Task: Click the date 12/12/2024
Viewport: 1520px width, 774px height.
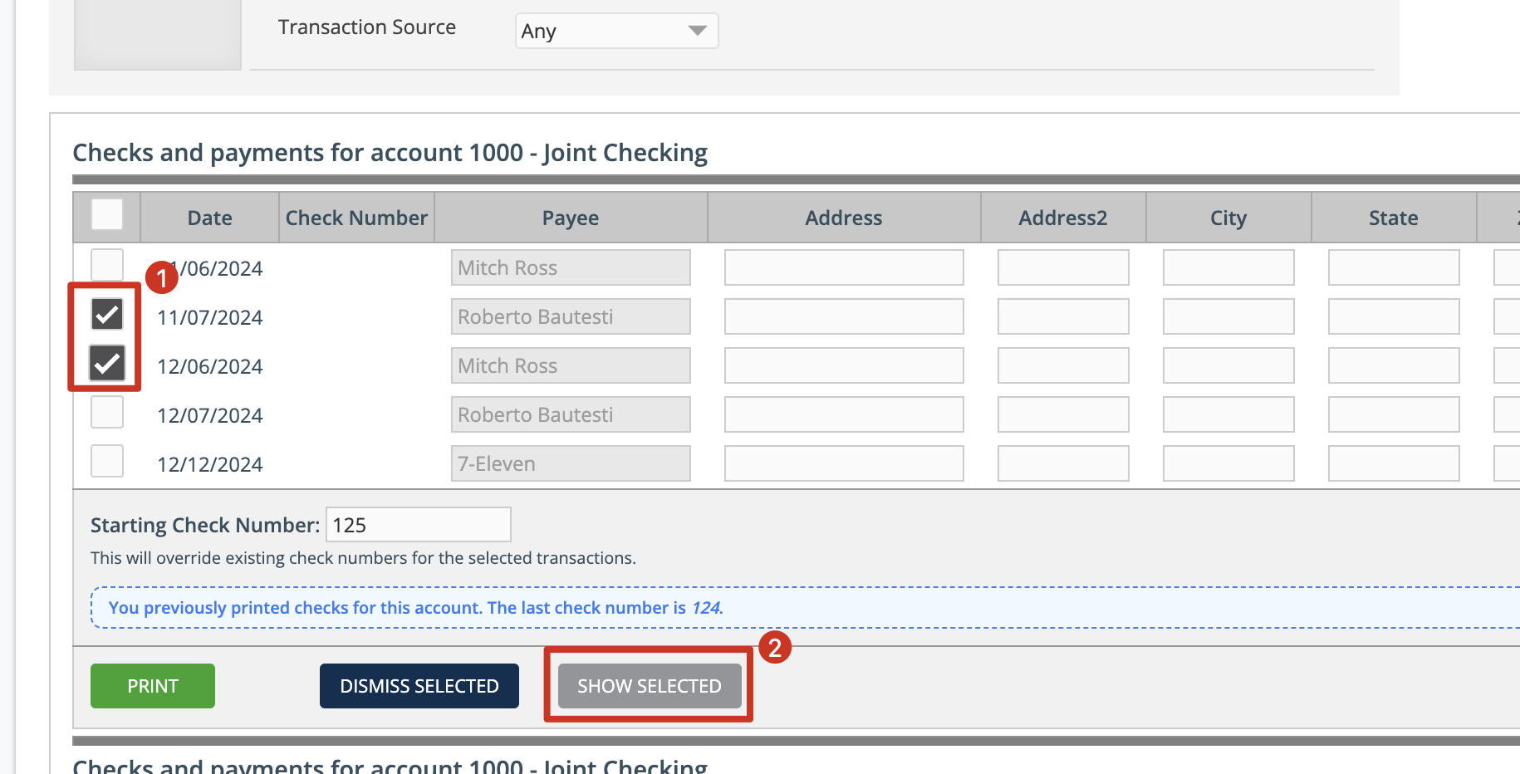Action: click(210, 464)
